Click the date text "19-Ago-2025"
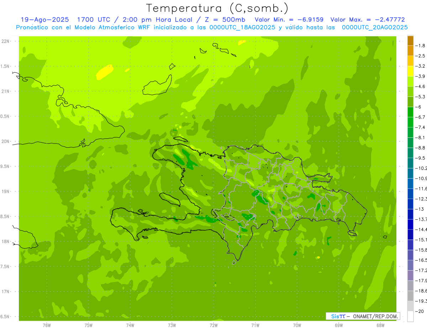This screenshot has width=427, height=330. pos(45,20)
